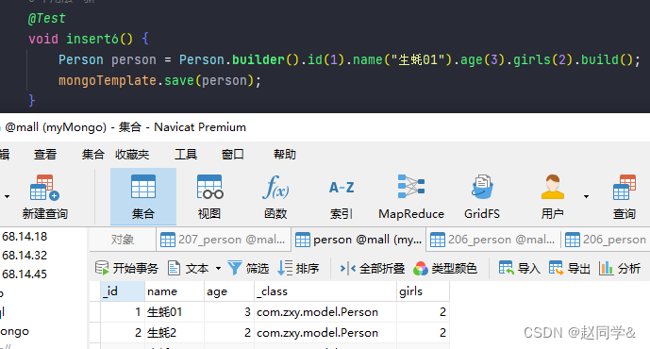Select the name cell 生蚝2
The height and width of the screenshot is (349, 650).
pos(175,333)
